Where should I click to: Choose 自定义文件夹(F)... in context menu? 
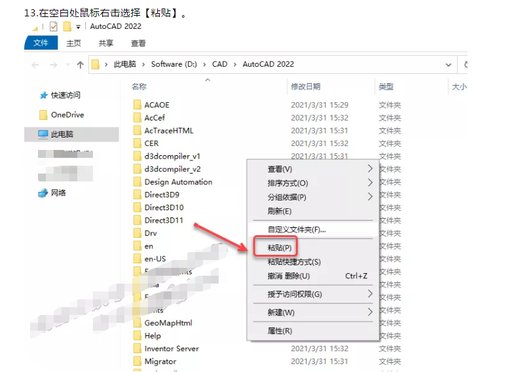pyautogui.click(x=313, y=229)
